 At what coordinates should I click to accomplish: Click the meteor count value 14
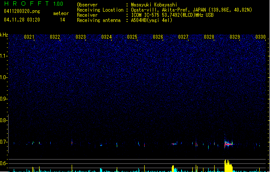click(63, 20)
